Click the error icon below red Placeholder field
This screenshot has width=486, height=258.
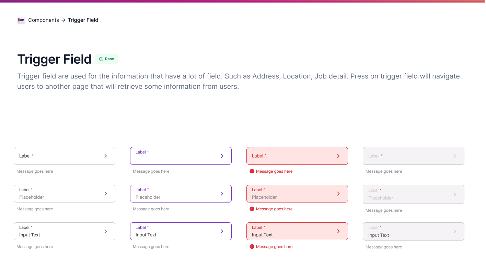tap(252, 209)
